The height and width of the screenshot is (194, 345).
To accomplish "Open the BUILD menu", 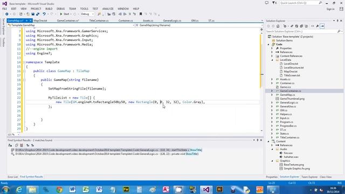I will [x=49, y=9].
